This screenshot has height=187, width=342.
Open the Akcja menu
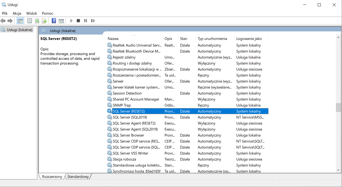pyautogui.click(x=17, y=13)
